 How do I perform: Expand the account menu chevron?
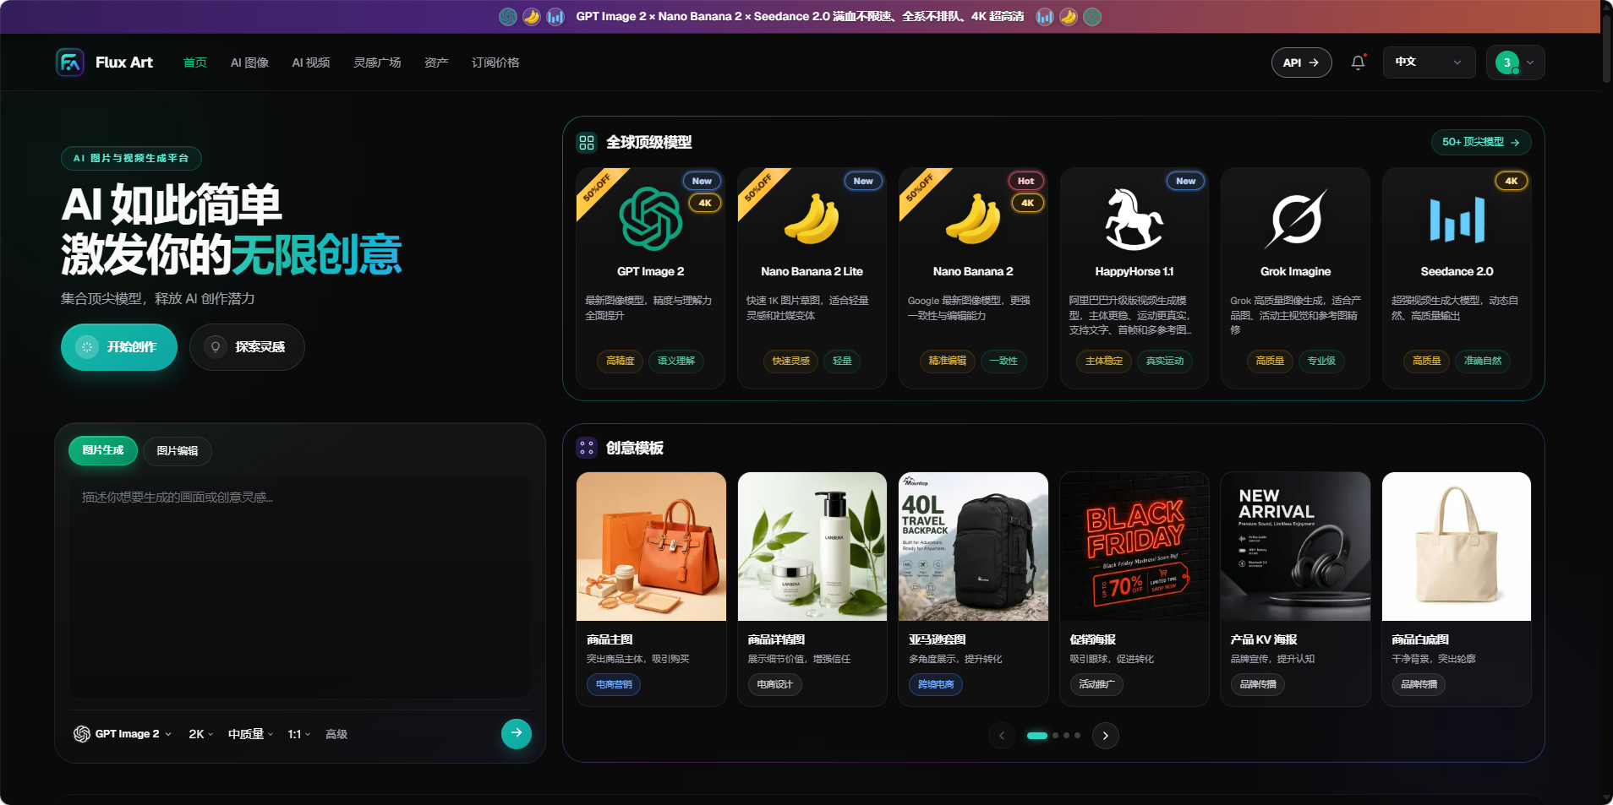click(x=1530, y=63)
